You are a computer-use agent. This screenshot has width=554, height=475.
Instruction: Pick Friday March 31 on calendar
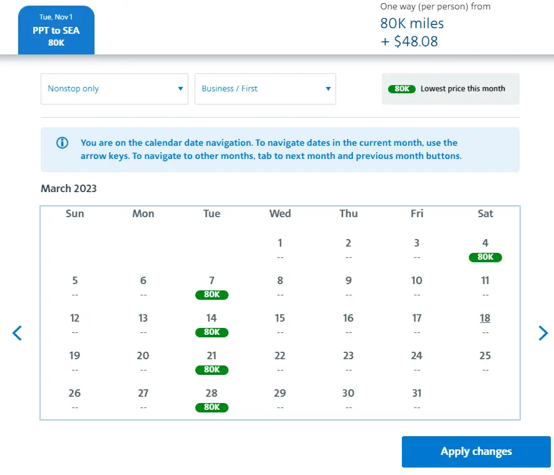pyautogui.click(x=417, y=399)
